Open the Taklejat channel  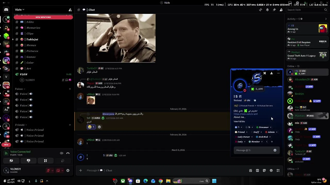(32, 39)
